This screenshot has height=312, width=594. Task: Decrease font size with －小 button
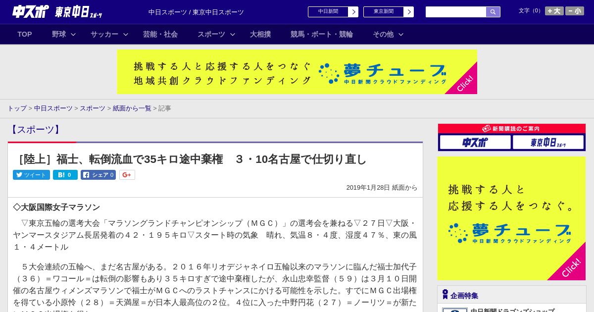tap(575, 11)
